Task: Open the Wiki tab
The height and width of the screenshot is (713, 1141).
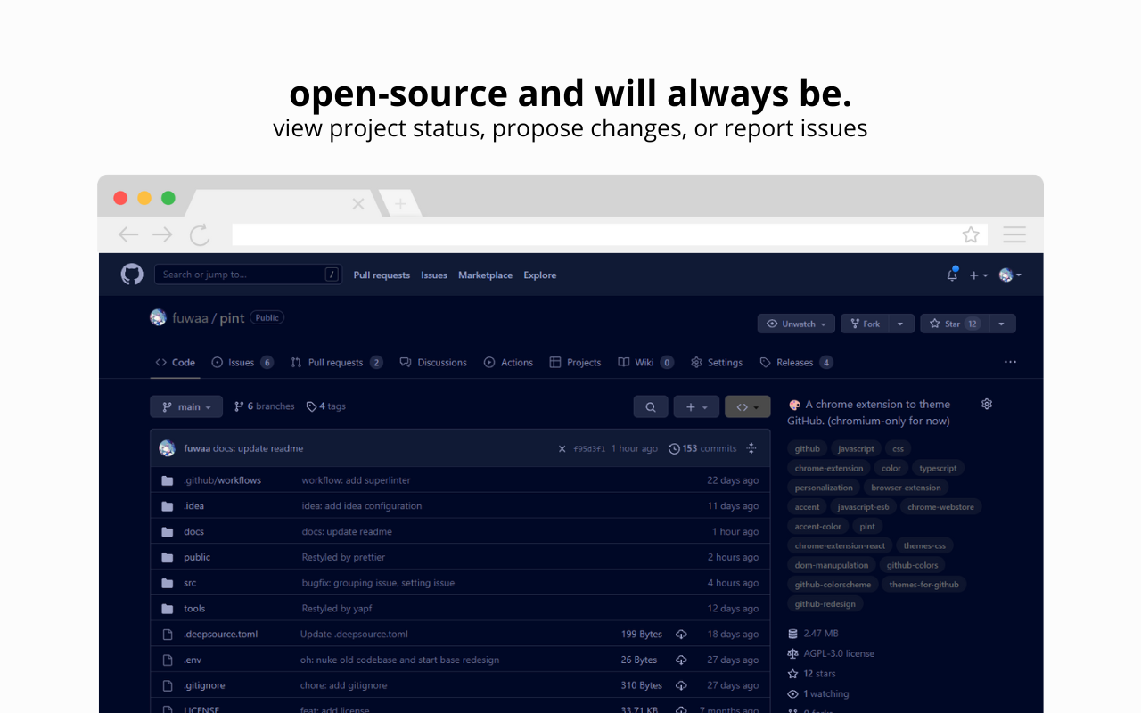Action: [645, 363]
